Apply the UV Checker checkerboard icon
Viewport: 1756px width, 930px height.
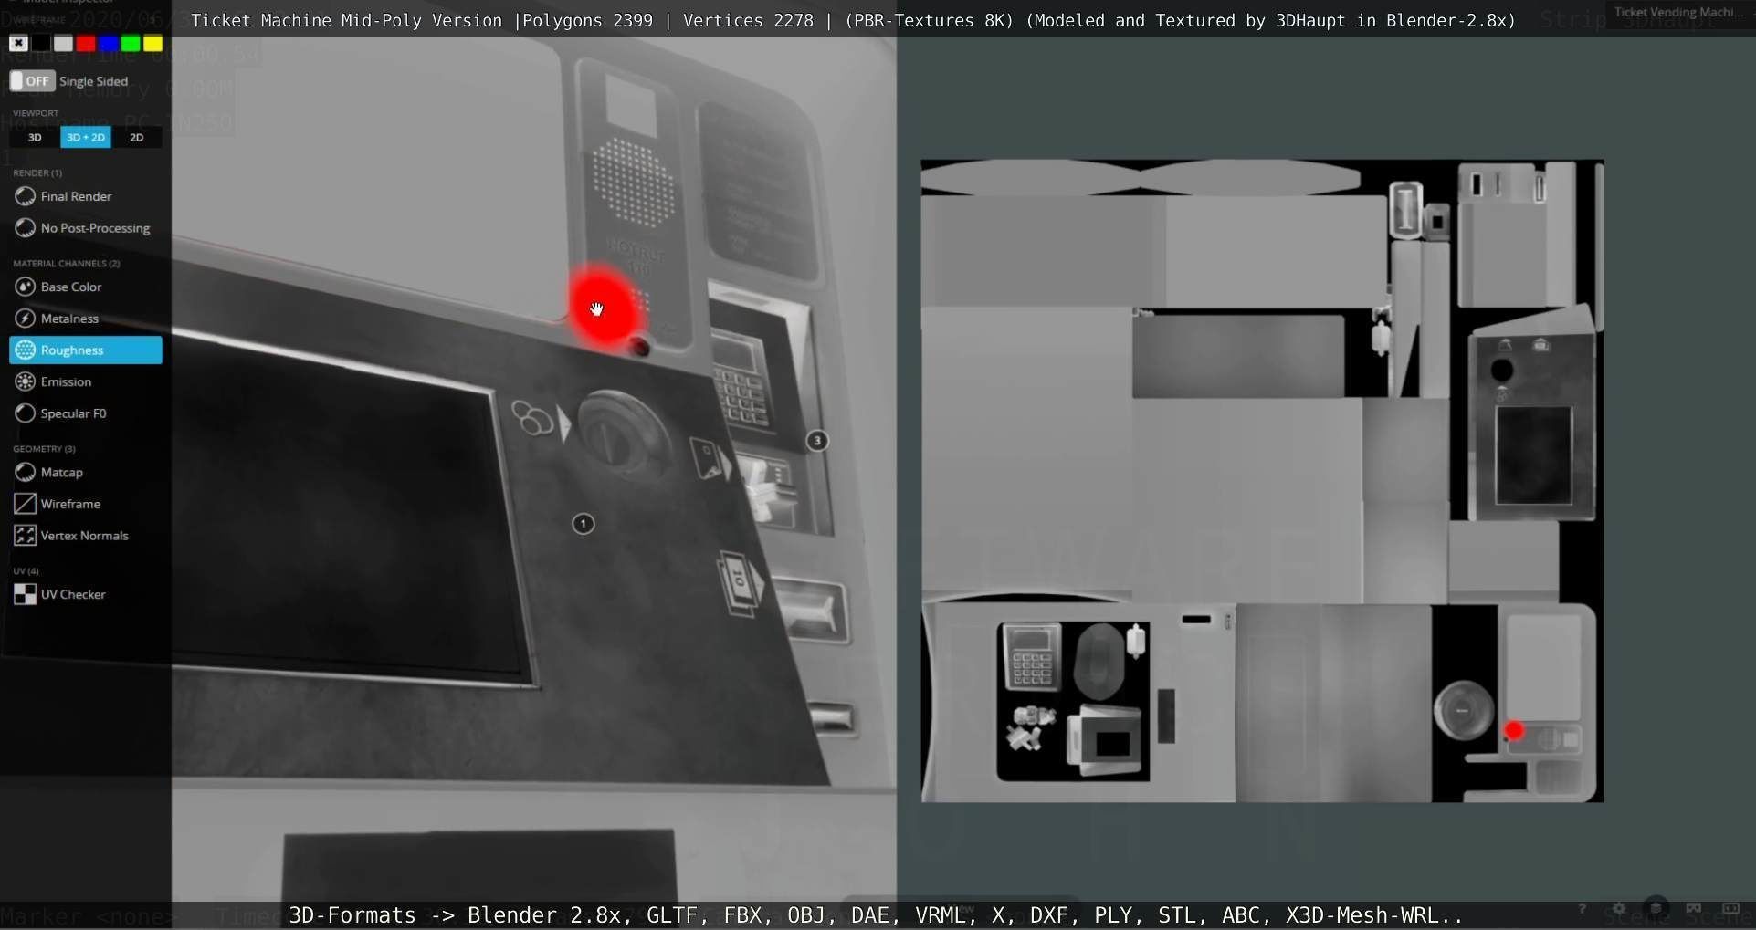pyautogui.click(x=25, y=595)
